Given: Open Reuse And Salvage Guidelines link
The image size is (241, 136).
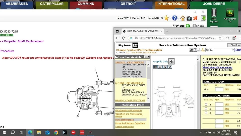Looking at the screenshot, I should 130,123.
